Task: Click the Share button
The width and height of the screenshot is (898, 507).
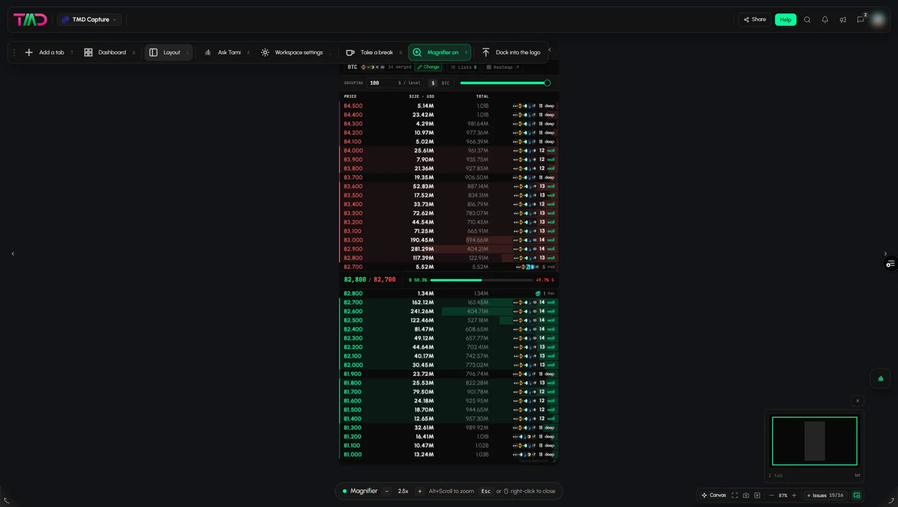Action: point(755,20)
